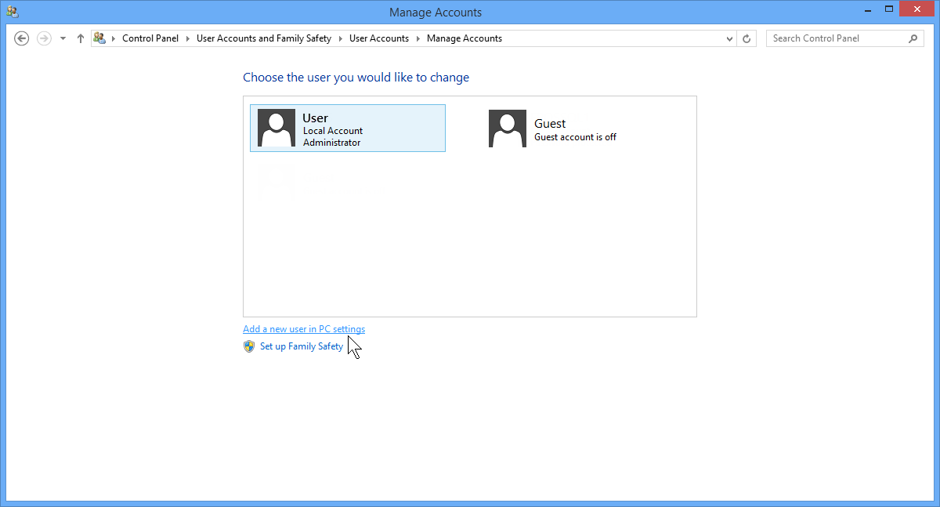This screenshot has height=507, width=940.
Task: Open the Set up Family Safety link
Action: coord(302,346)
